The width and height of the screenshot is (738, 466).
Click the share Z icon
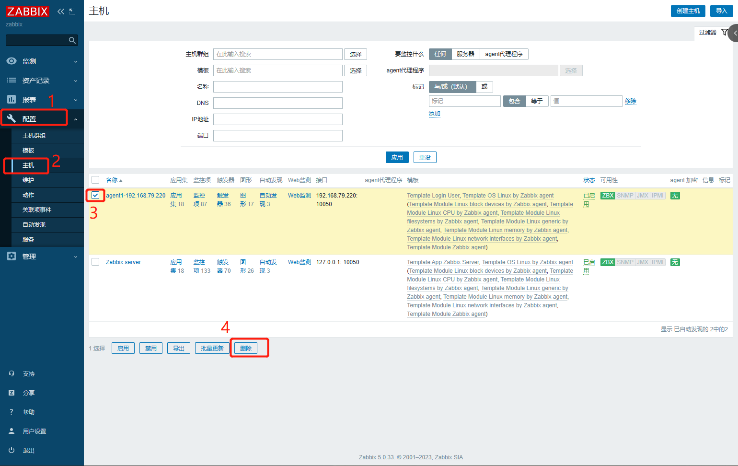tap(12, 393)
